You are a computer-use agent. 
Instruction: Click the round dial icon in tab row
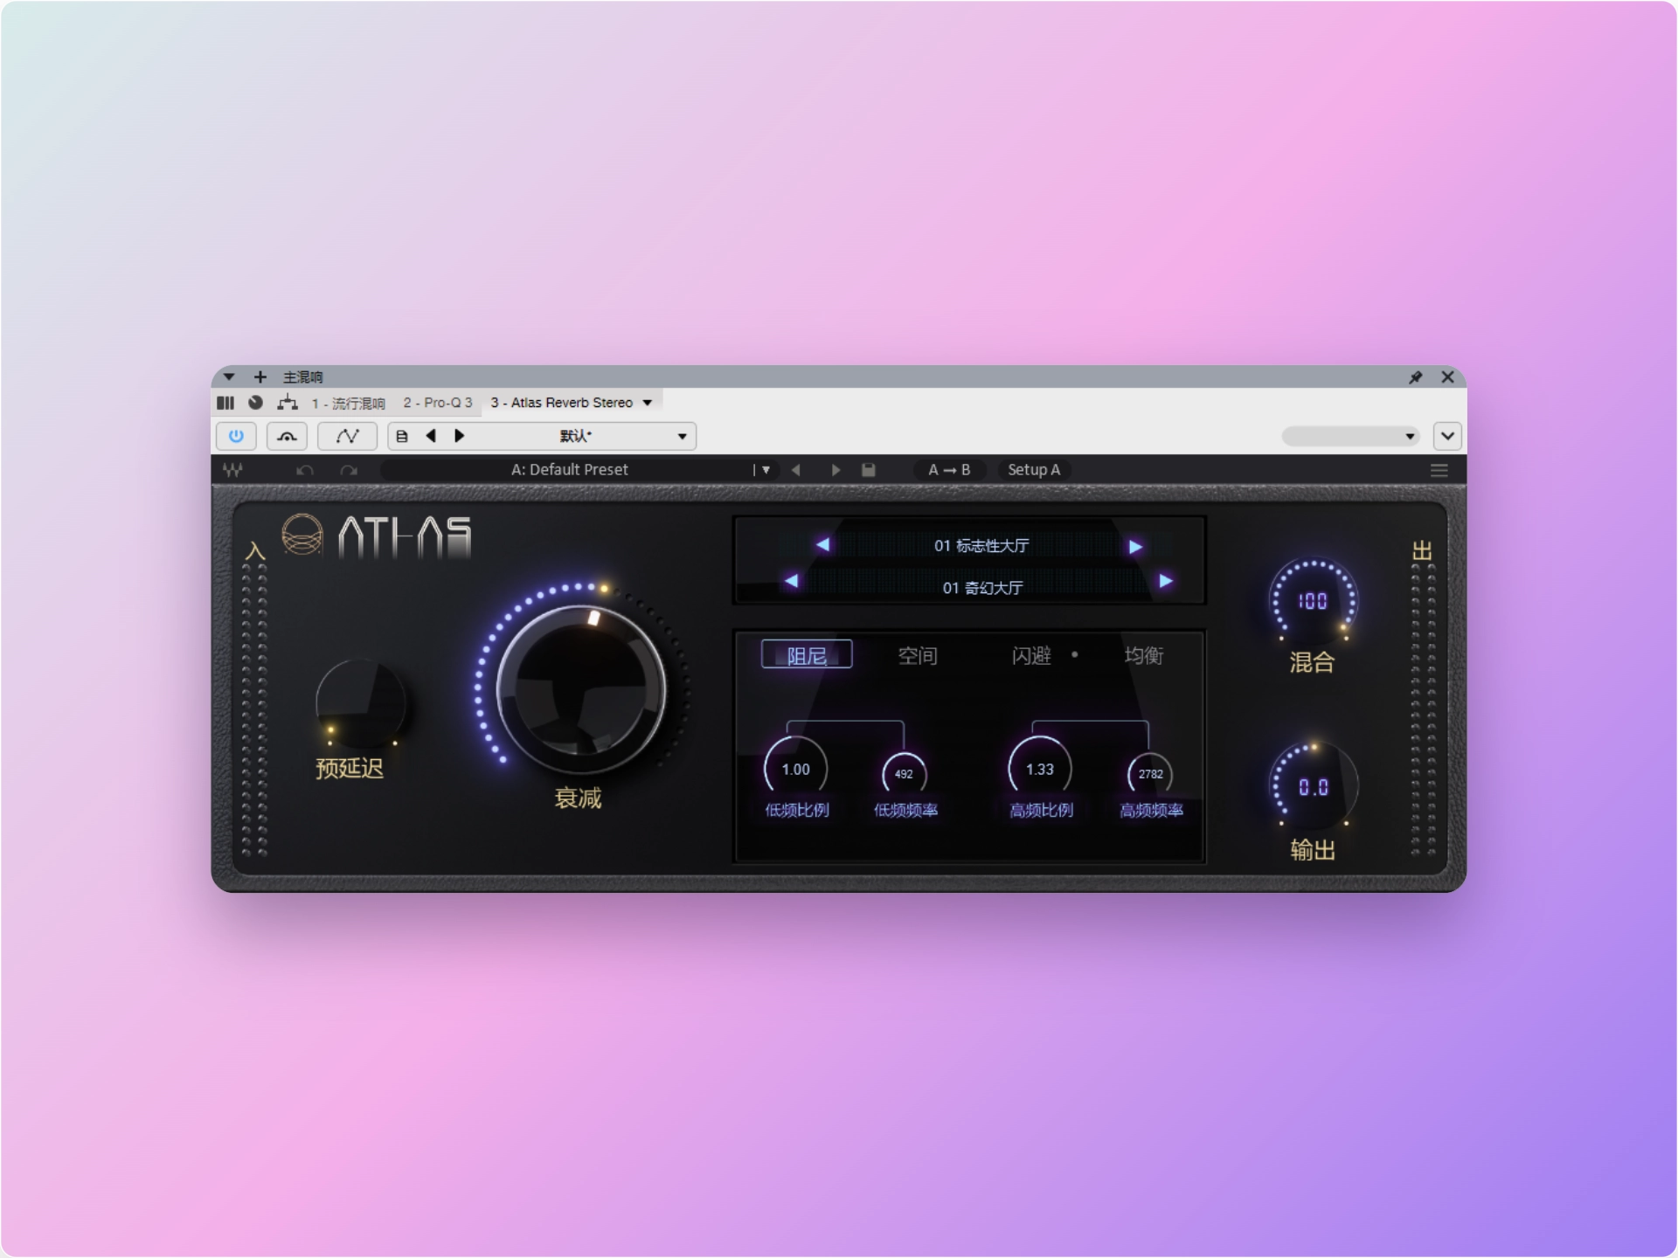click(255, 403)
